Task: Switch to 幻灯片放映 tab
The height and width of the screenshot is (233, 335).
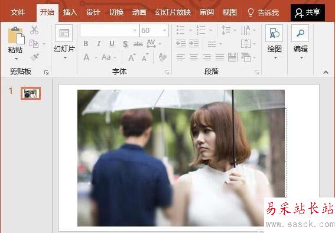Action: tap(173, 12)
